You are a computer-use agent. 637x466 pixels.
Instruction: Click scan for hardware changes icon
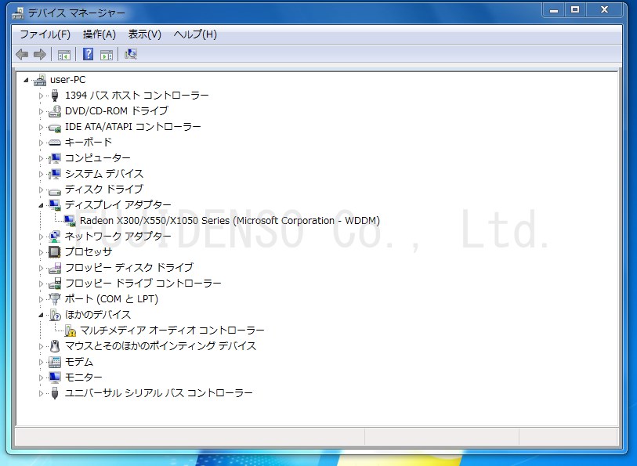point(130,54)
